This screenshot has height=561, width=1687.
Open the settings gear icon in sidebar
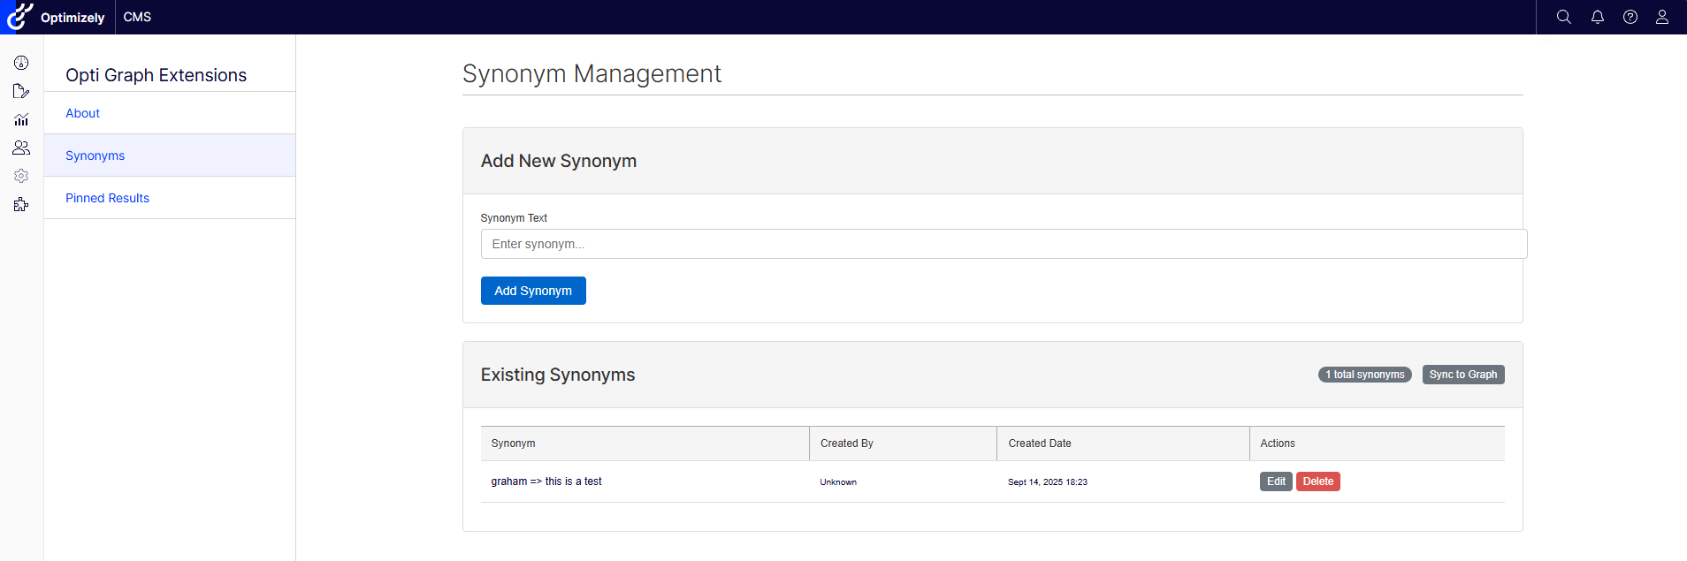[x=21, y=176]
